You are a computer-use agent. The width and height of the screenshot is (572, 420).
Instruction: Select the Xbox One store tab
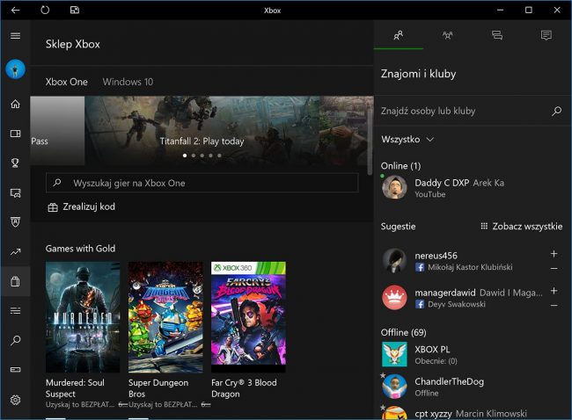point(66,82)
